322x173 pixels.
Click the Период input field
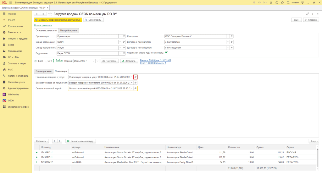tap(83, 61)
